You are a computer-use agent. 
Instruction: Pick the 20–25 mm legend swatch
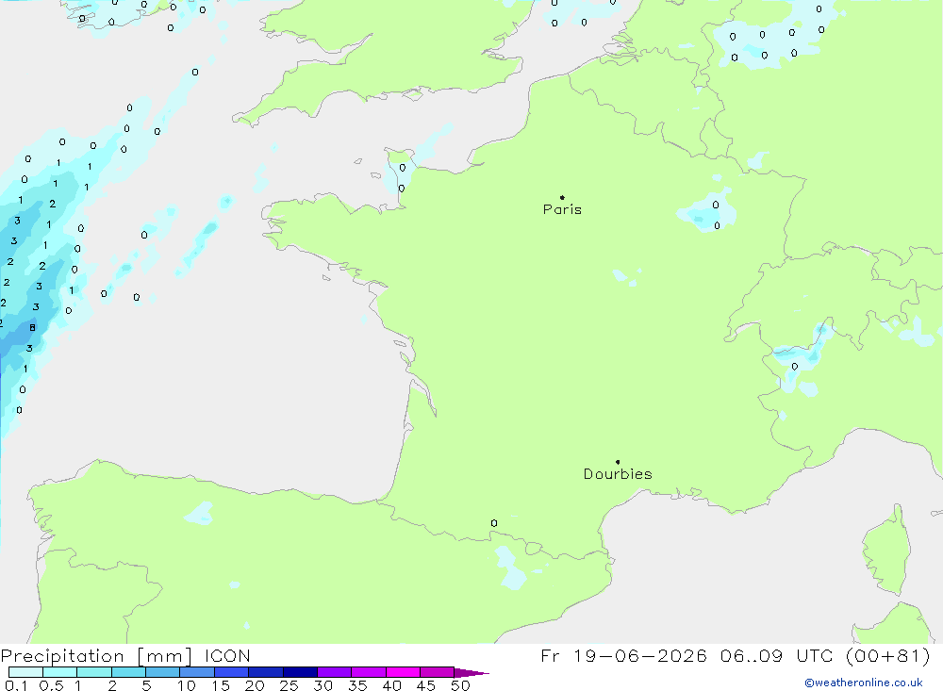pyautogui.click(x=266, y=672)
